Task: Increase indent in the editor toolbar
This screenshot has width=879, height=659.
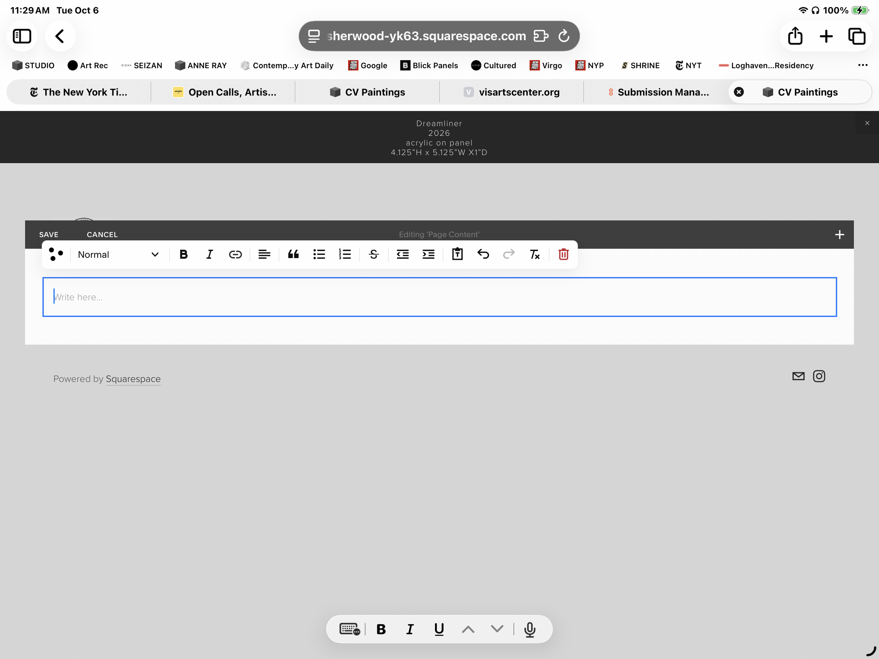Action: tap(428, 254)
